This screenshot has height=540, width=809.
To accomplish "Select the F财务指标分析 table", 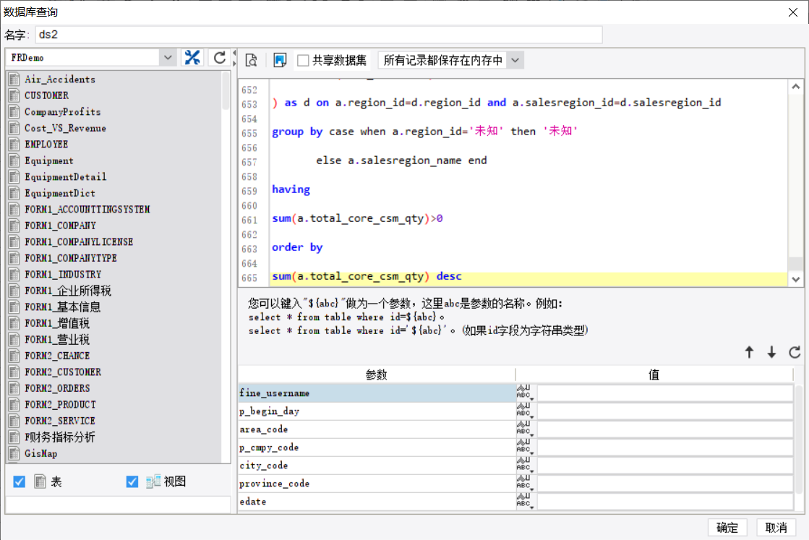I will (60, 437).
